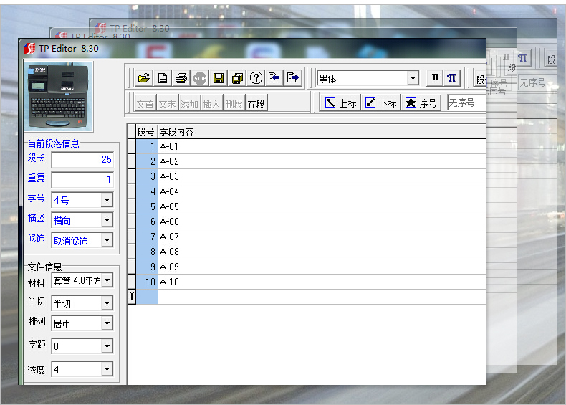566x405 pixels.
Task: Click the 段长 length input field
Action: [82, 159]
